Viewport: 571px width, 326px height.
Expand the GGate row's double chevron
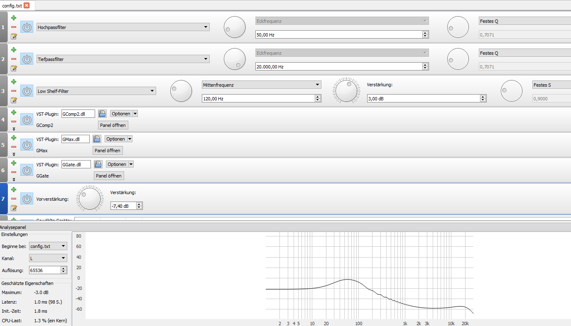click(x=14, y=179)
